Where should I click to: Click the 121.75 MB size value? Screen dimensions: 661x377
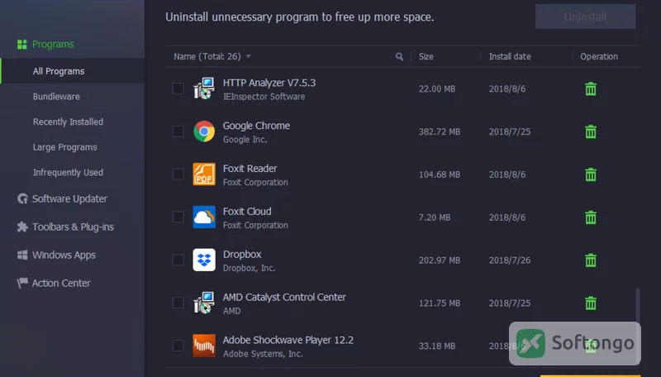[440, 303]
